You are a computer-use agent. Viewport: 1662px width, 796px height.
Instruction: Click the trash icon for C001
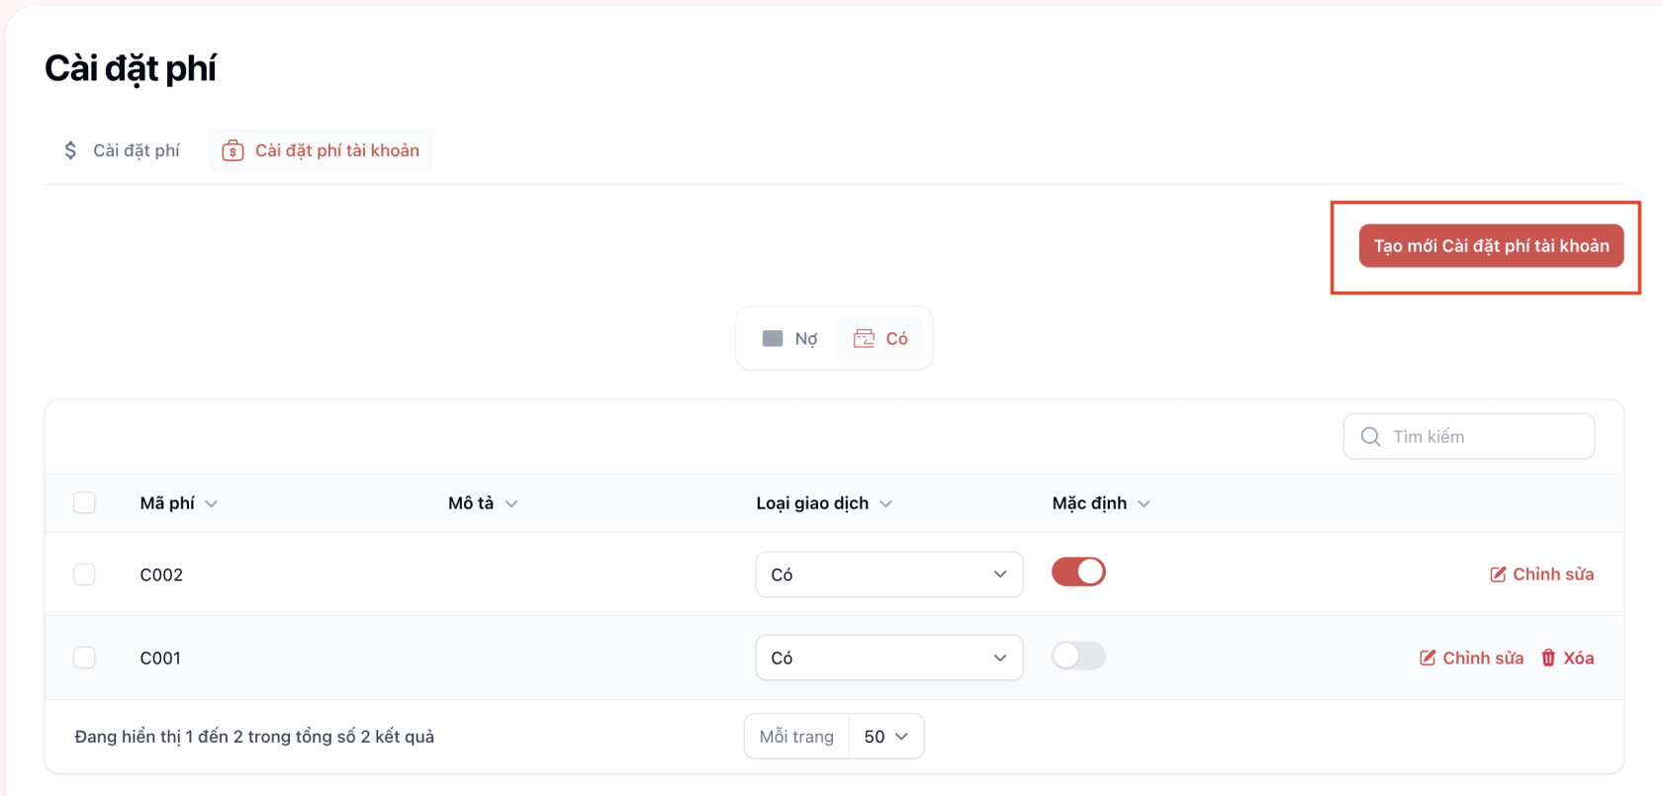pyautogui.click(x=1548, y=659)
